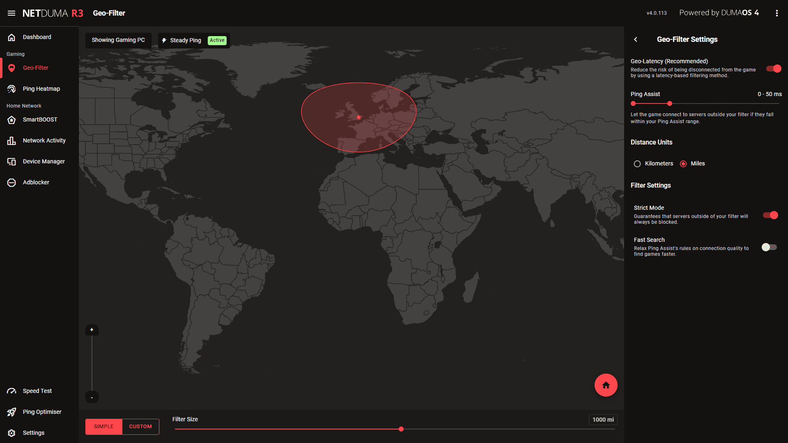Image resolution: width=788 pixels, height=443 pixels.
Task: Open the Ping Optimiser
Action: coord(42,412)
